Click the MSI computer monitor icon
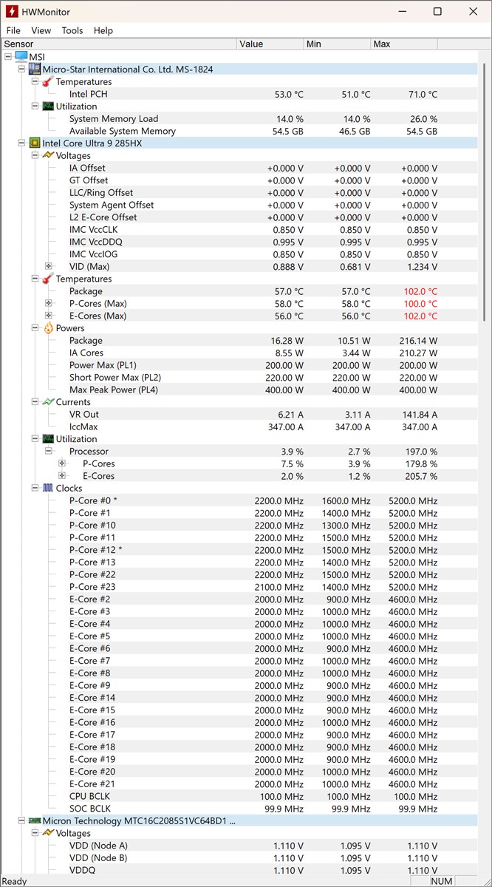This screenshot has width=492, height=887. click(21, 57)
